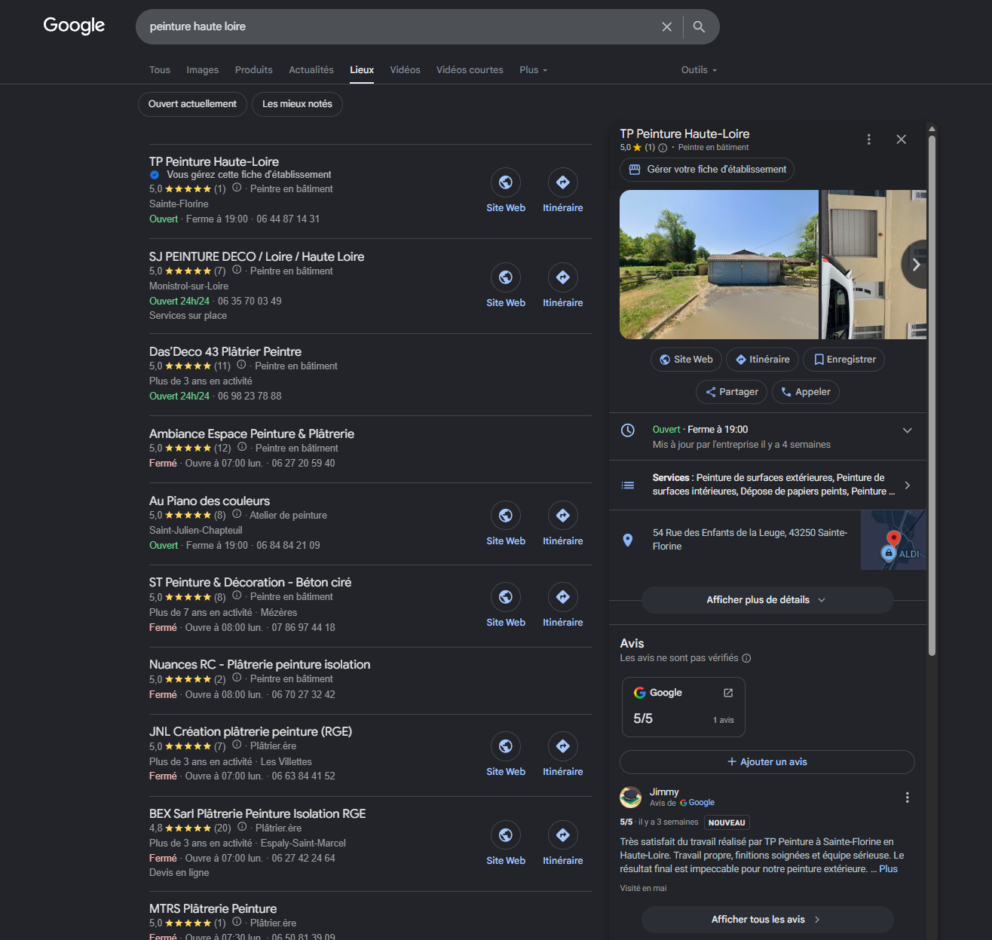Screen dimensions: 992x940
Task: Close the TP Peinture Haute-Loire side panel
Action: [x=901, y=139]
